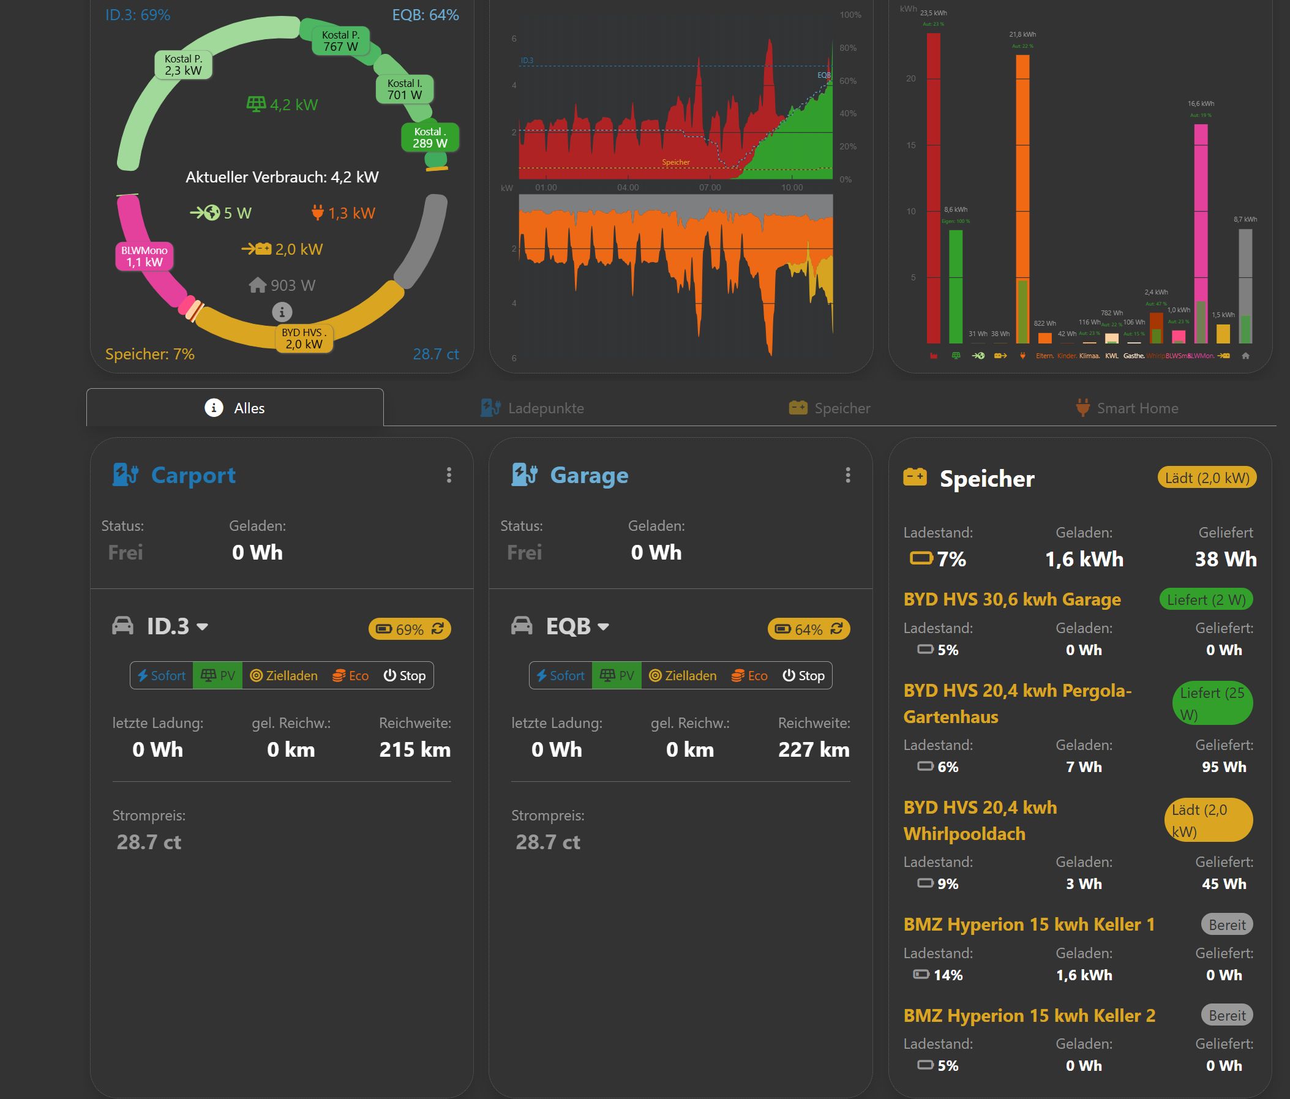
Task: Click BYD HVS 30,6 kwh Garage heading
Action: click(x=1011, y=599)
